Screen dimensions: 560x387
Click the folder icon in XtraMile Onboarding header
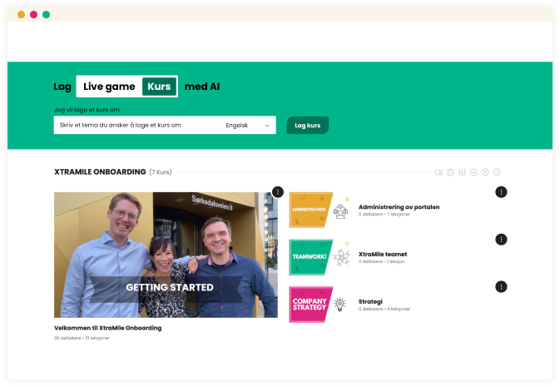pos(439,172)
